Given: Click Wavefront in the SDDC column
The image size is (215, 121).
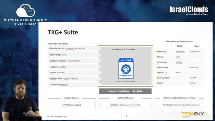Looking at the screenshot, I should tap(180, 51).
